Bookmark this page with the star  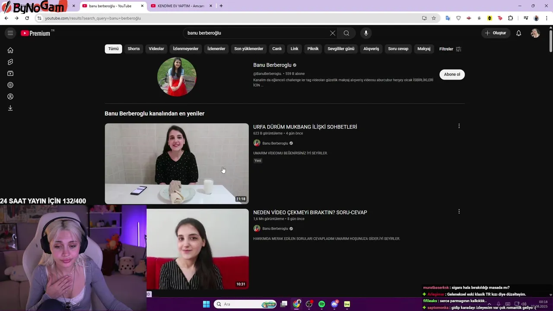pyautogui.click(x=434, y=18)
